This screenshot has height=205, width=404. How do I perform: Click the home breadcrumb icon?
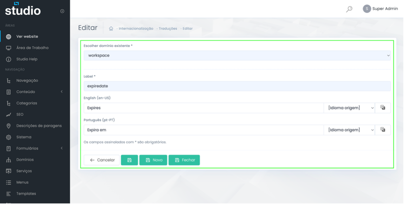click(x=111, y=28)
